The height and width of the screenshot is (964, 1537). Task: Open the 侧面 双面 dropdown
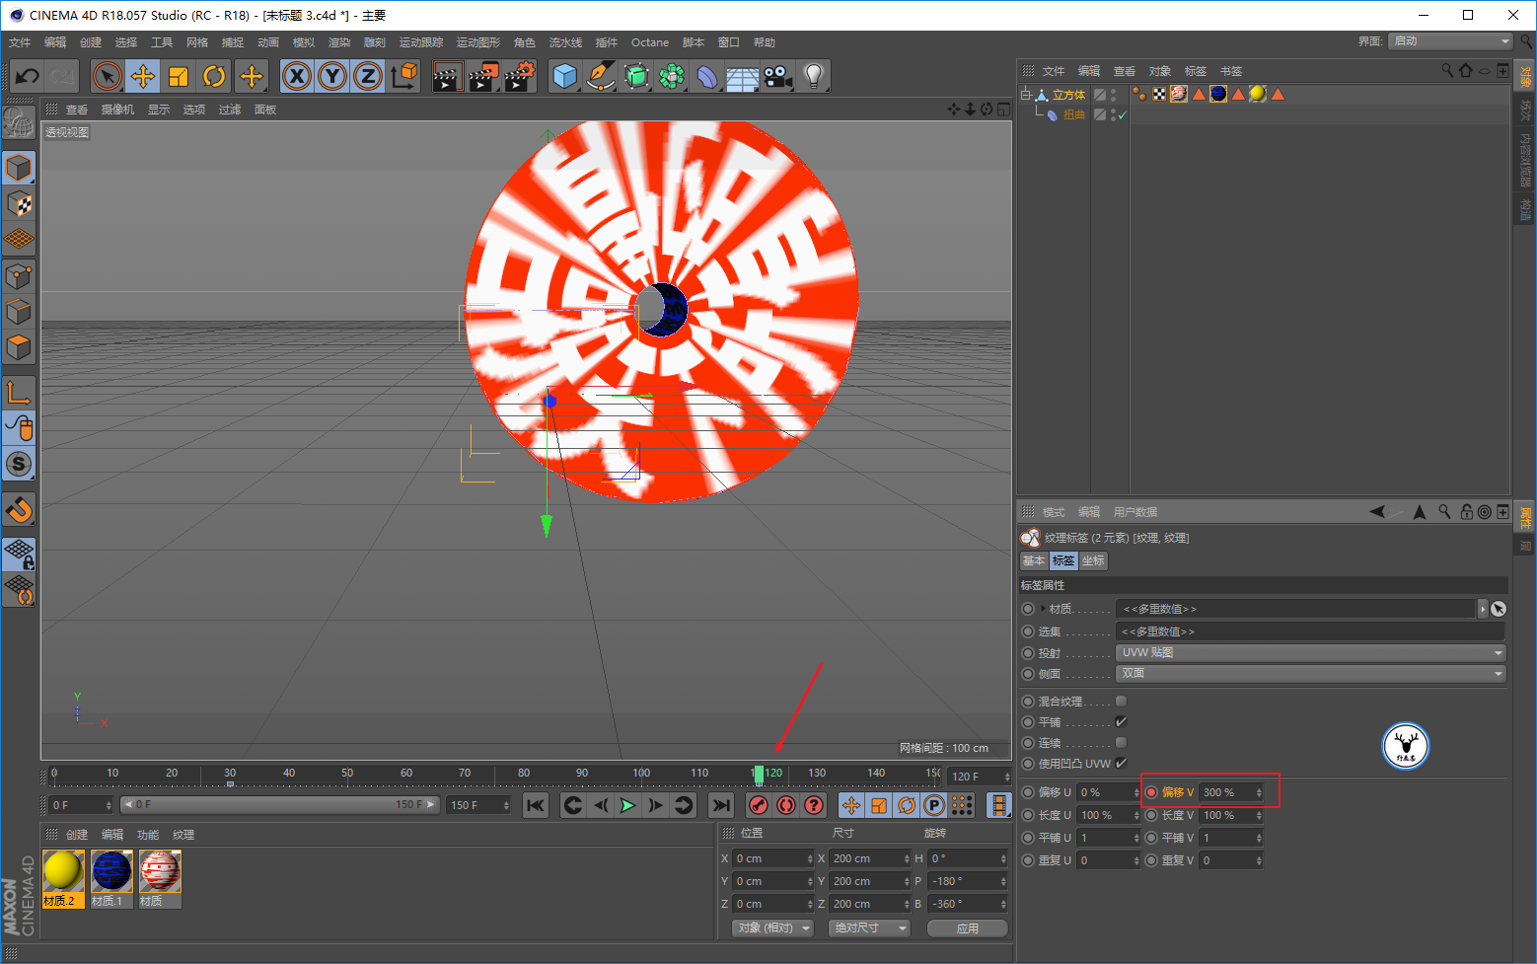tap(1311, 673)
